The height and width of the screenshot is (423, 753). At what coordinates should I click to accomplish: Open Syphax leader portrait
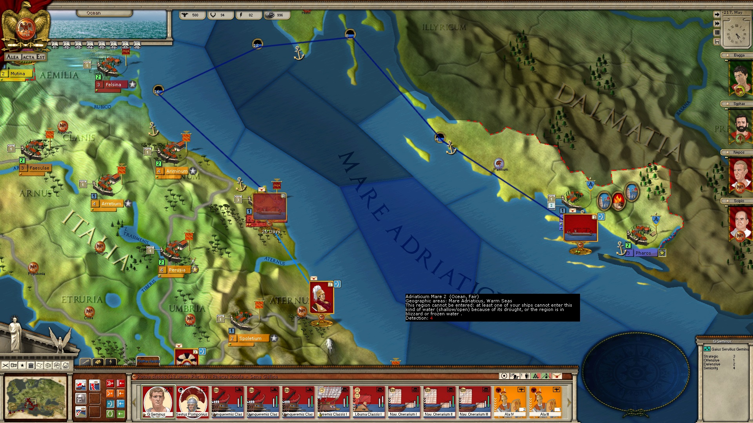click(x=740, y=127)
